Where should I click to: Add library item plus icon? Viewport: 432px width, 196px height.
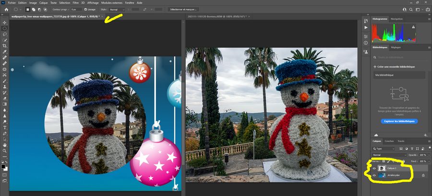pos(425,135)
